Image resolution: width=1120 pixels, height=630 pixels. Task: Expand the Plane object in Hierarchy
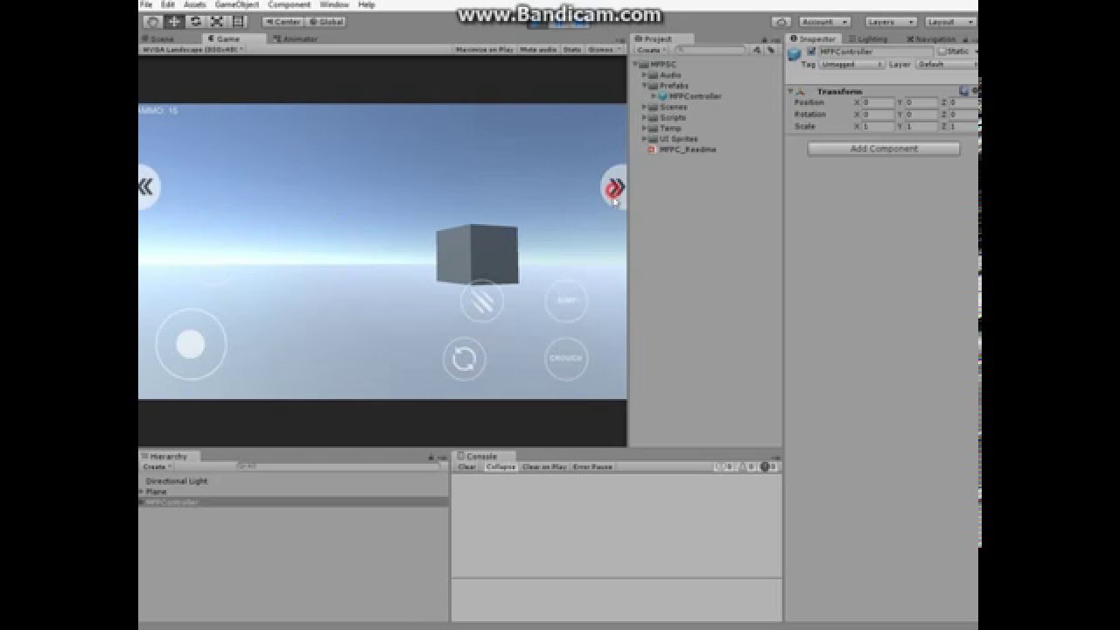pos(141,492)
